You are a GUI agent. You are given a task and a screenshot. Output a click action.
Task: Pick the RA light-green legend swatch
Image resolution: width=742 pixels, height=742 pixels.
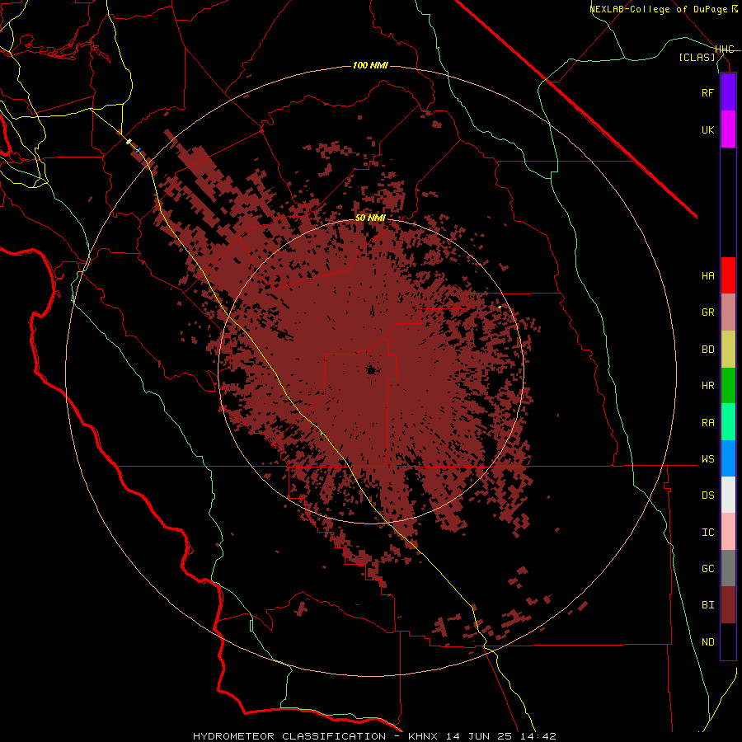point(728,422)
